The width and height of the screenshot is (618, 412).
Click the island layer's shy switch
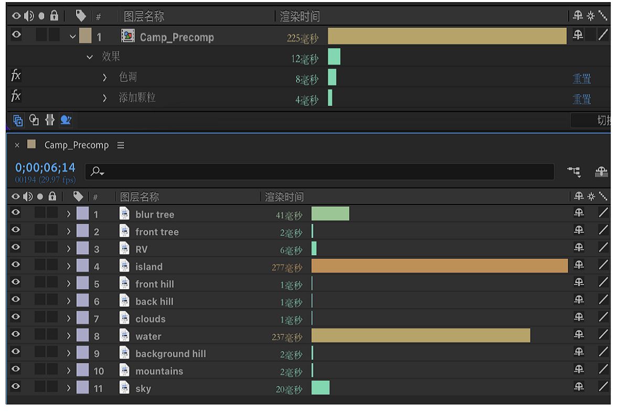click(579, 266)
